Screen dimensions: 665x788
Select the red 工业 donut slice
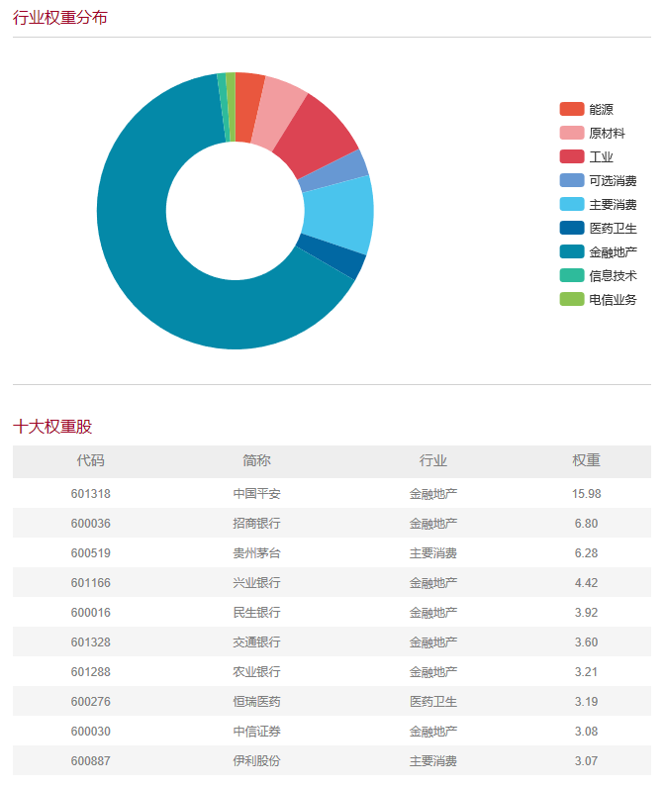pyautogui.click(x=320, y=134)
